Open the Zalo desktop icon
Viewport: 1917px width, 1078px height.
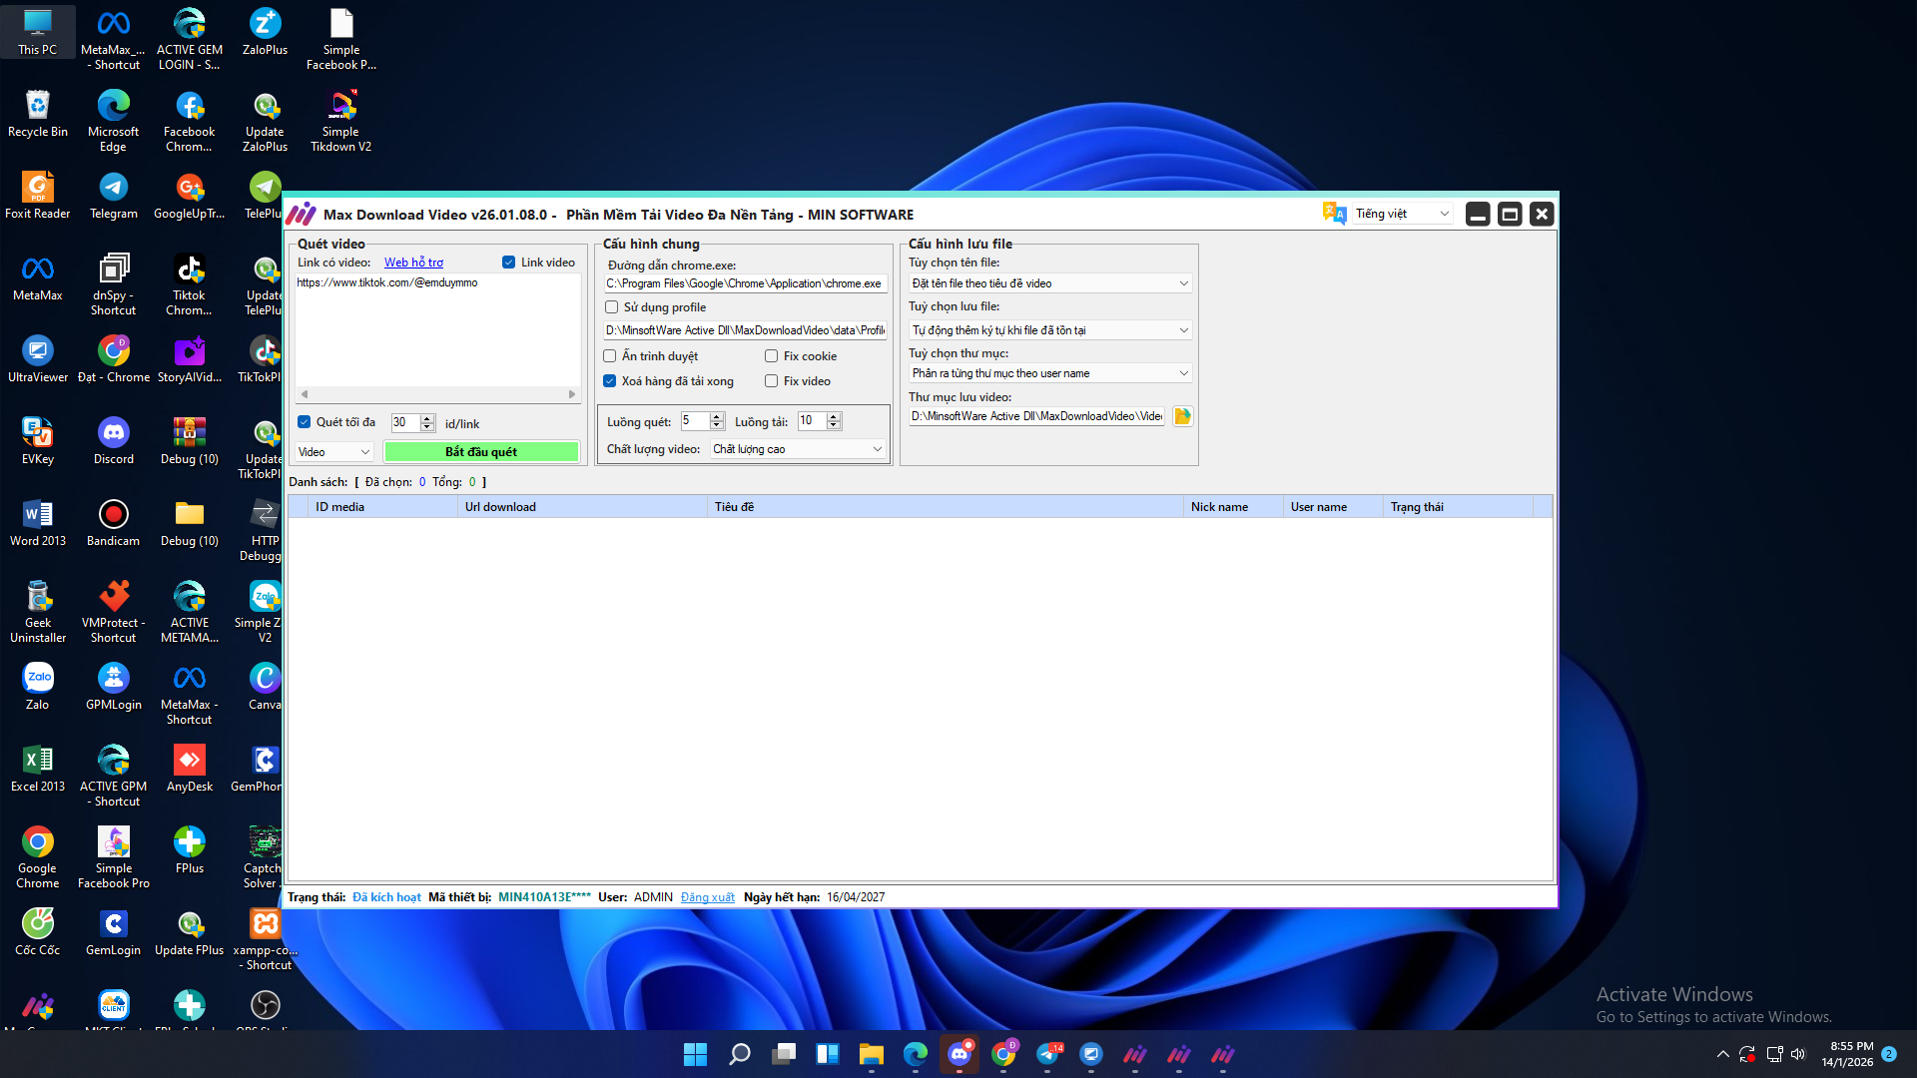click(38, 687)
